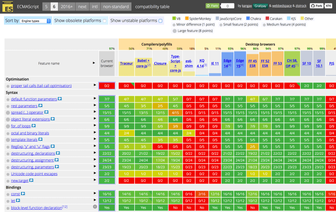336x212 pixels.
Task: Open the blue icon beside destructuring, assignment
Action: coord(56,160)
